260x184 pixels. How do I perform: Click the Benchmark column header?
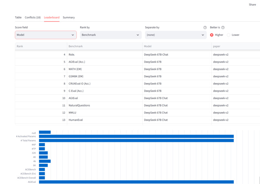click(x=105, y=46)
